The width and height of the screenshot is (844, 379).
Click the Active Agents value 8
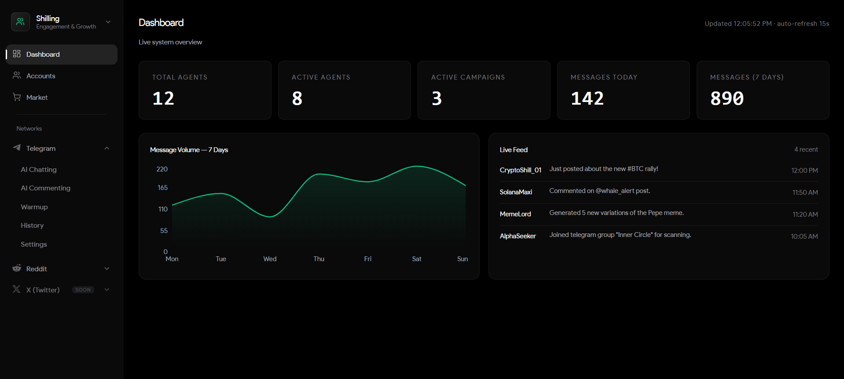point(297,98)
